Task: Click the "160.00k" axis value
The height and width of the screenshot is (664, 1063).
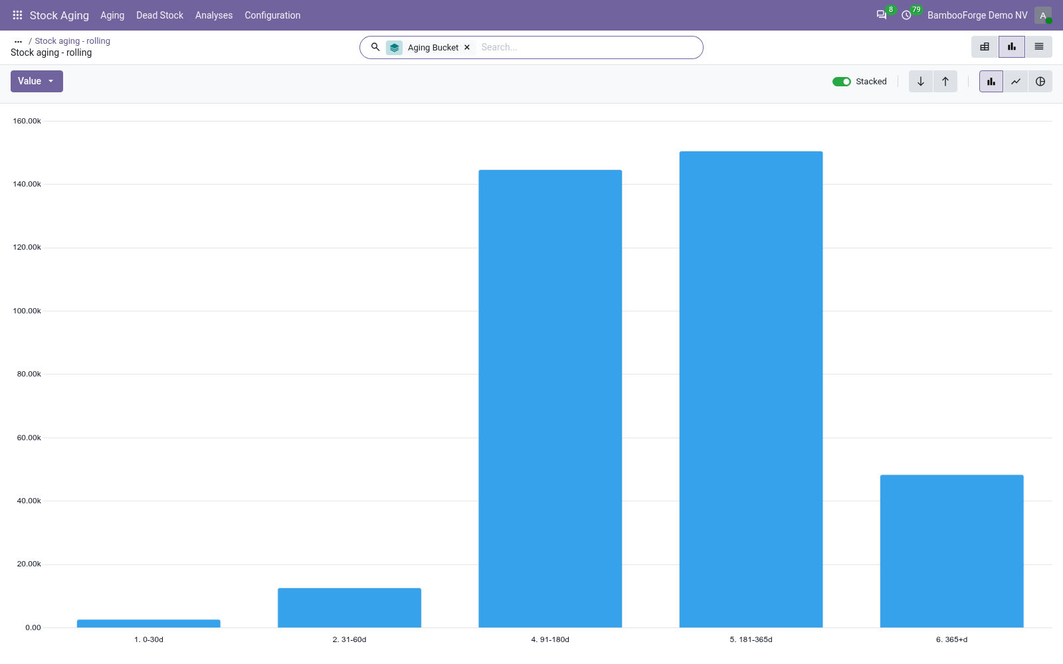Action: pos(27,121)
